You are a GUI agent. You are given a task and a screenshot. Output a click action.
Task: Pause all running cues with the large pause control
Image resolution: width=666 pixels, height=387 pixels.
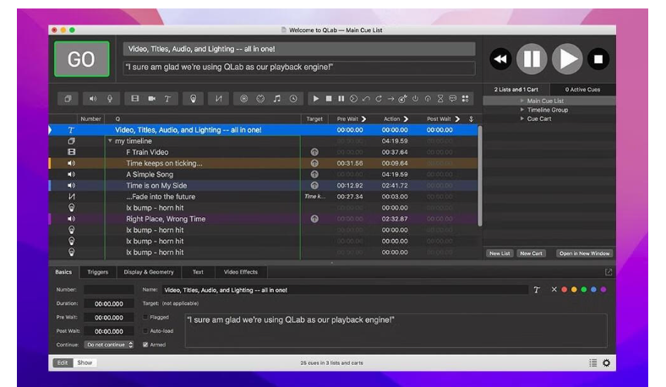pos(532,59)
